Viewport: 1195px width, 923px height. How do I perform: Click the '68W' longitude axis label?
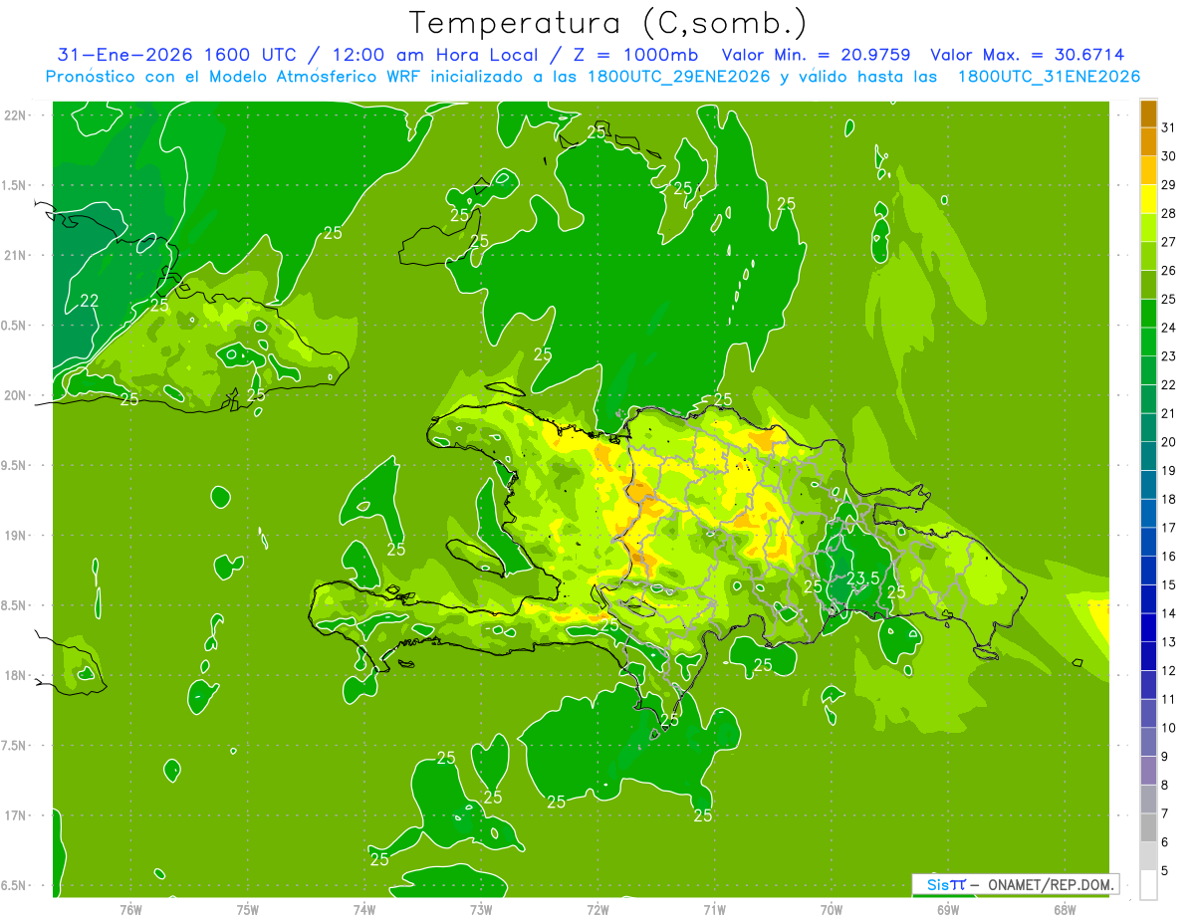pos(1064,910)
